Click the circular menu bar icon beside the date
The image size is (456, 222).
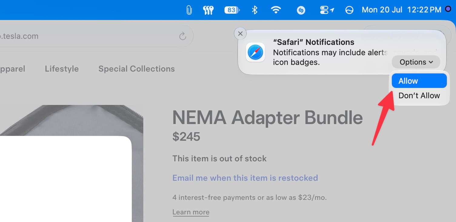[x=349, y=10]
